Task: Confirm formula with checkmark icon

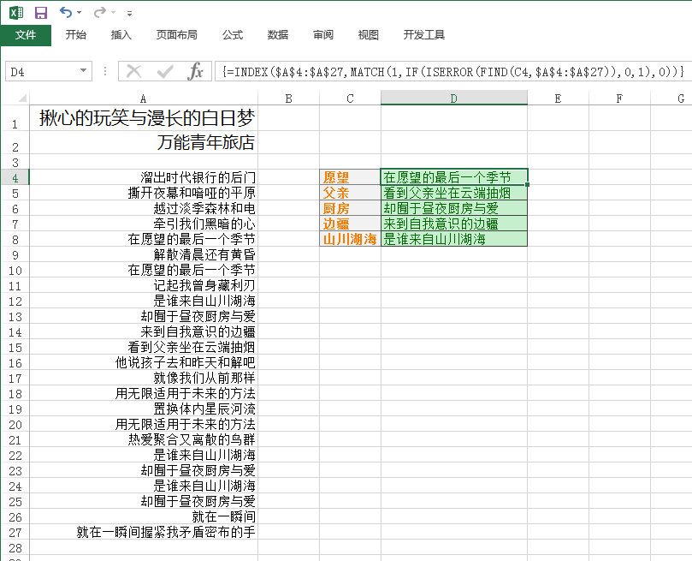Action: [x=164, y=71]
